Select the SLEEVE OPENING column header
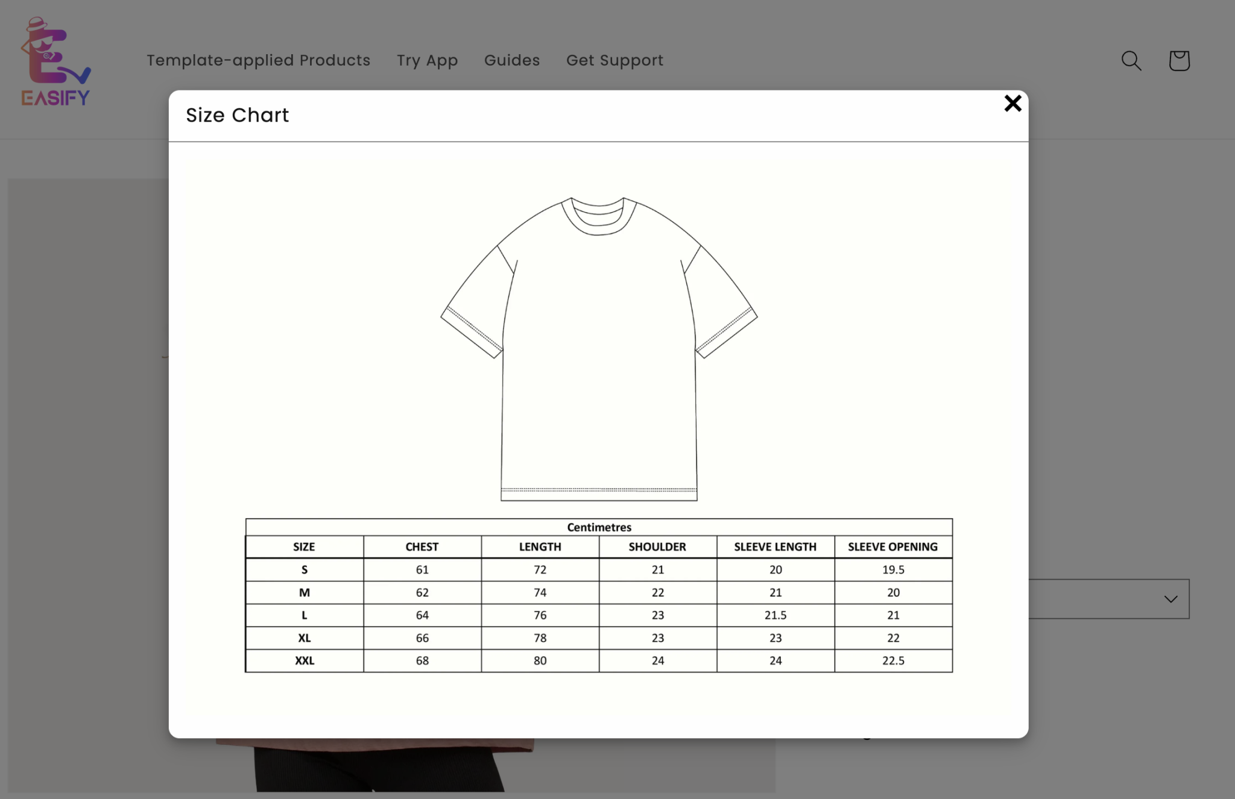This screenshot has width=1235, height=799. 893,547
